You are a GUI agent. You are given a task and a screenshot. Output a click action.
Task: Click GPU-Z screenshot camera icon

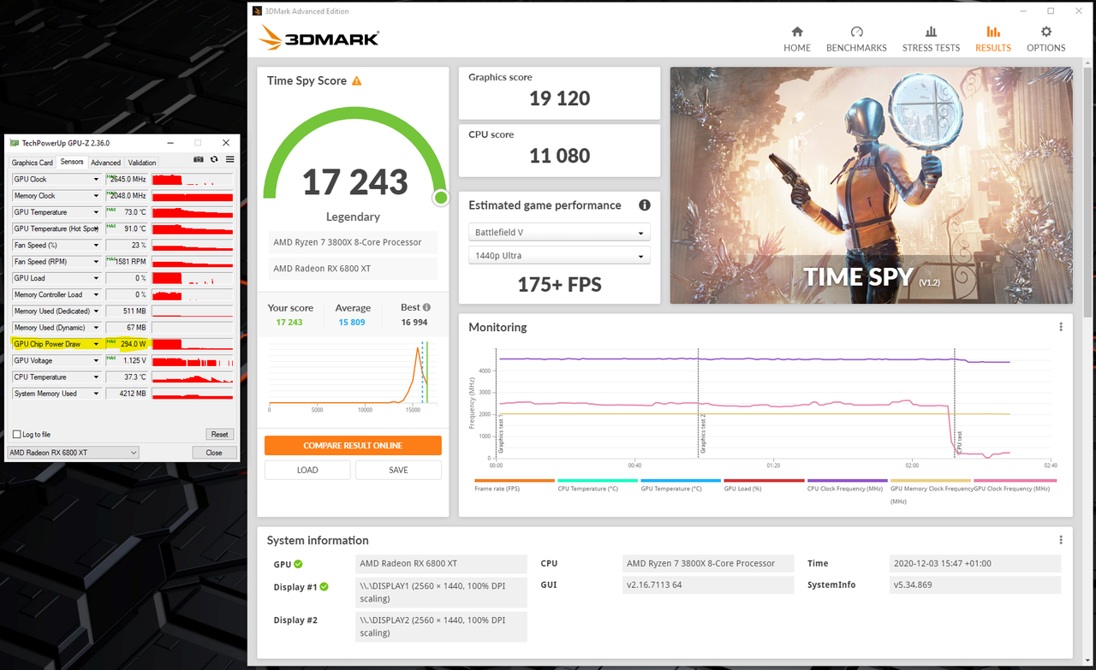point(199,159)
